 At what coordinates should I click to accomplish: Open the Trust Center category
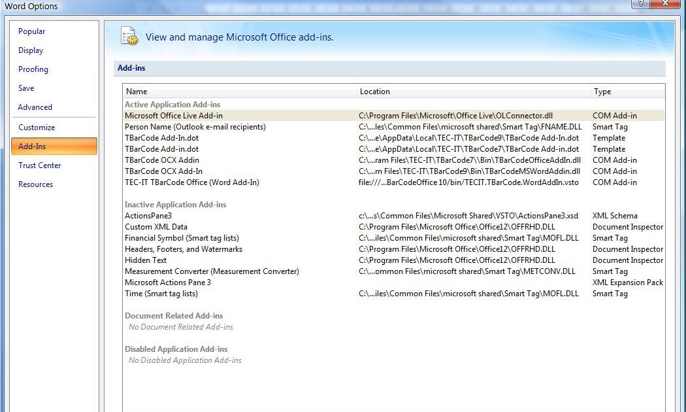[x=40, y=165]
